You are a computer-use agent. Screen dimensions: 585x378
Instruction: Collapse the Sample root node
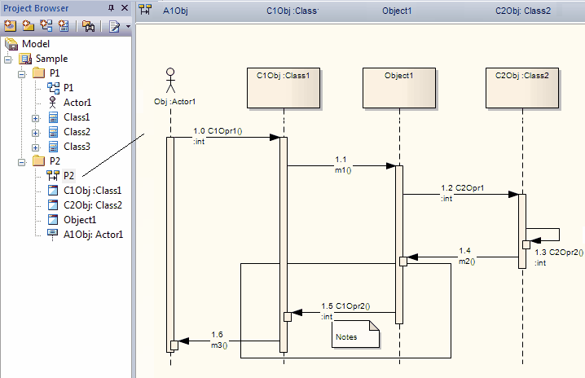(8, 59)
